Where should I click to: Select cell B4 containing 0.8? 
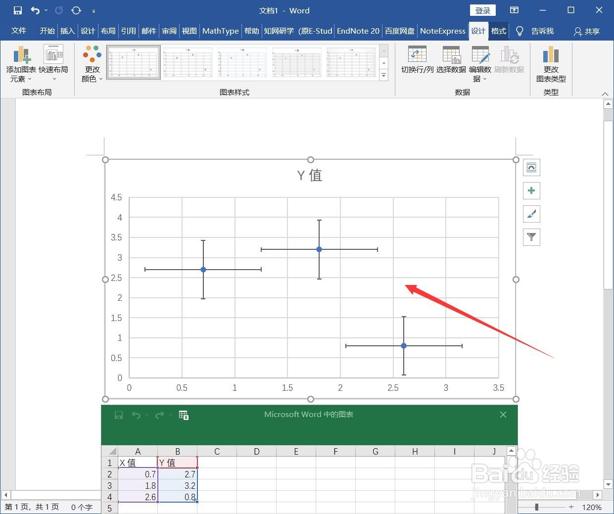point(178,497)
